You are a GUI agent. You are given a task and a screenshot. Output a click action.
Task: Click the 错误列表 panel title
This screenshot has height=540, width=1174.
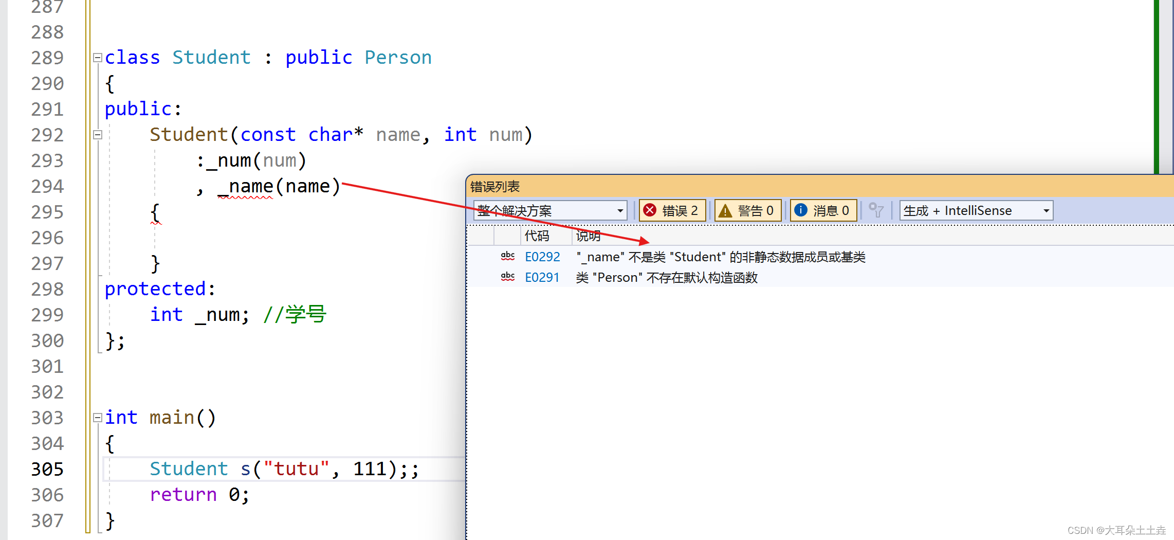point(494,187)
